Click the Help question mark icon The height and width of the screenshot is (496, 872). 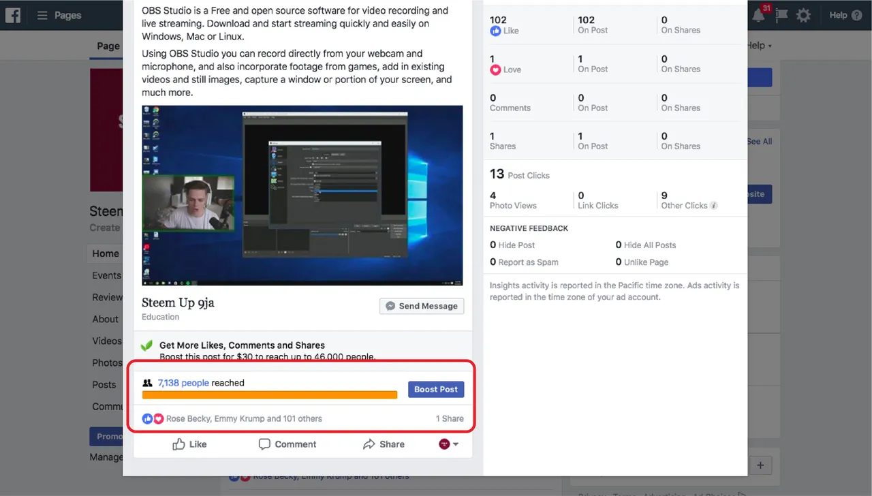coord(856,15)
